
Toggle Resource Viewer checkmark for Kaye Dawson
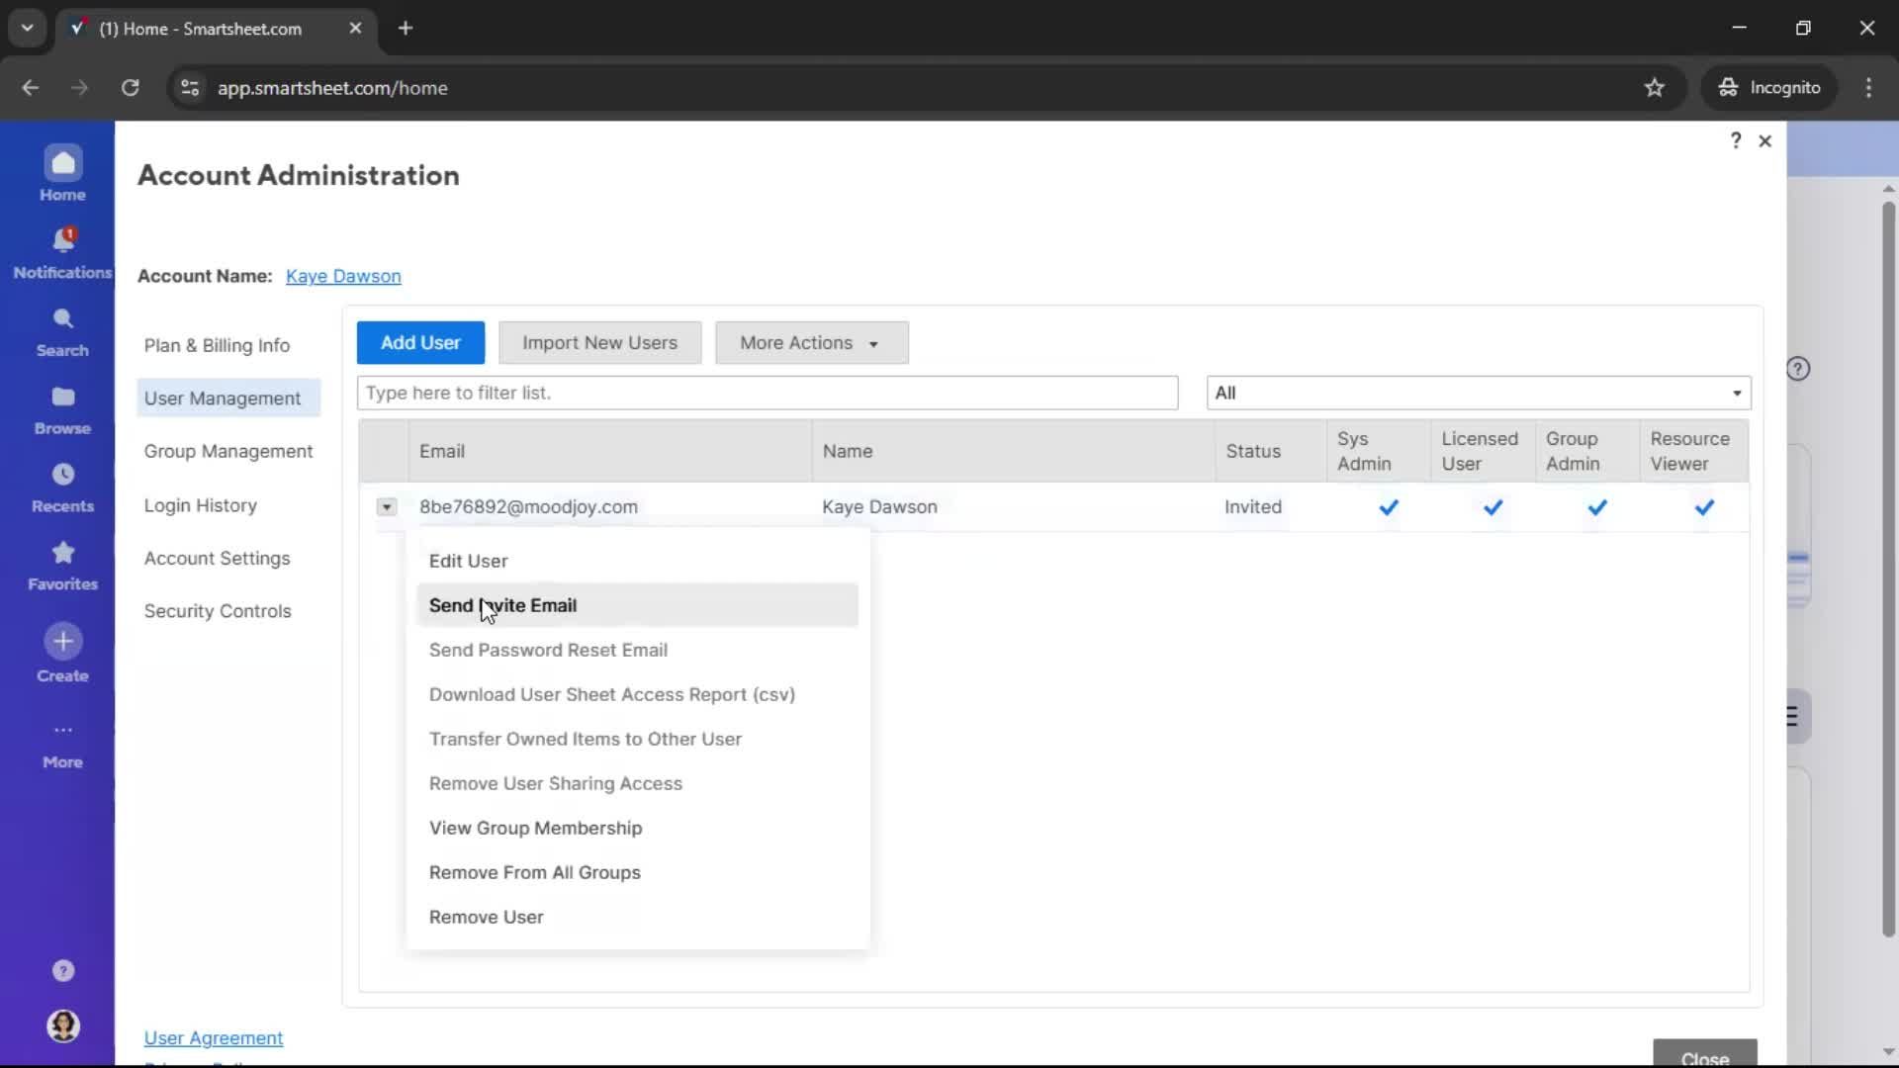pos(1703,507)
